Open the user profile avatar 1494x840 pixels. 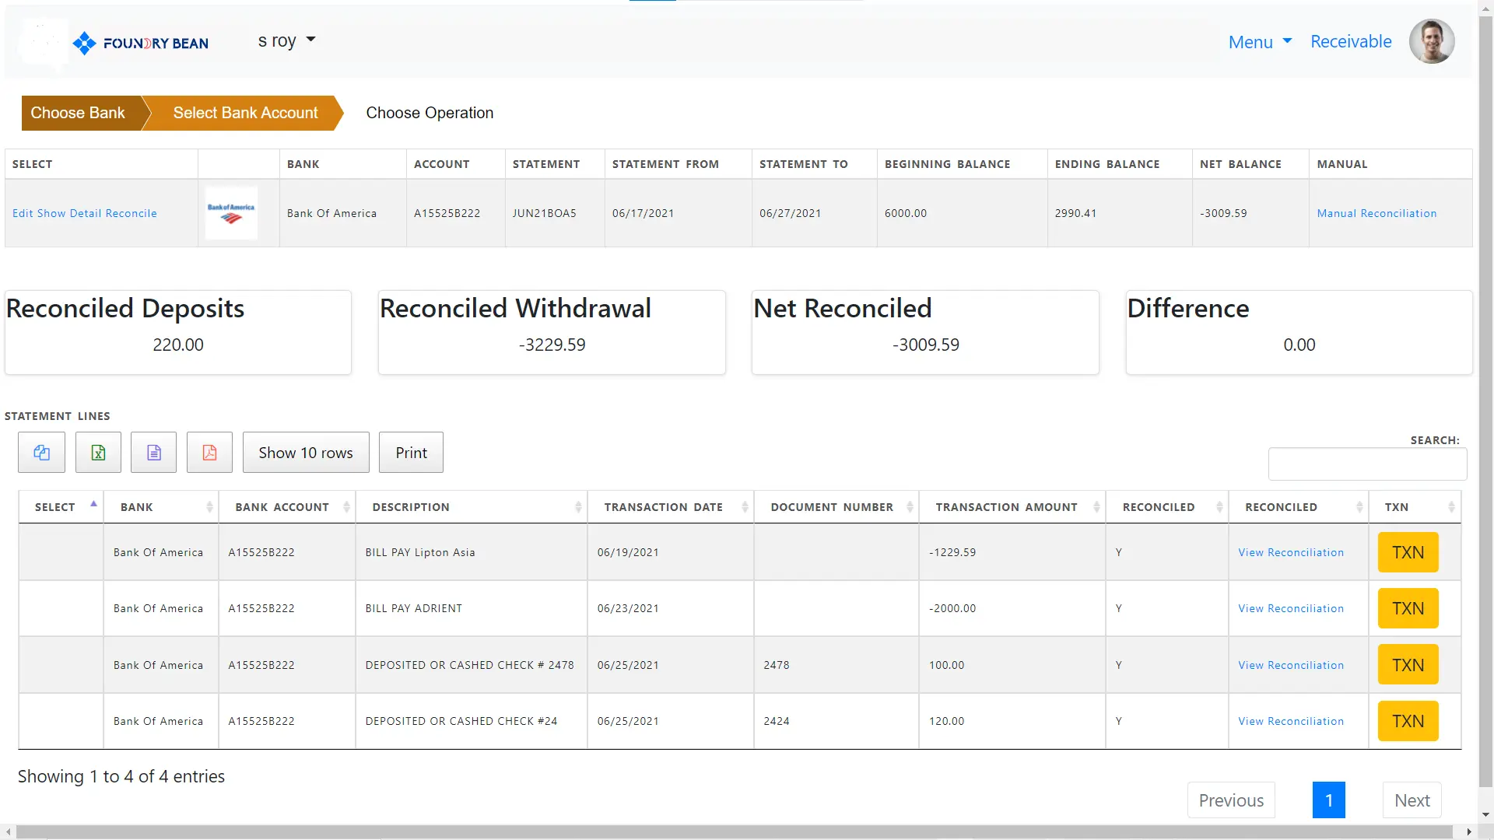coord(1431,41)
